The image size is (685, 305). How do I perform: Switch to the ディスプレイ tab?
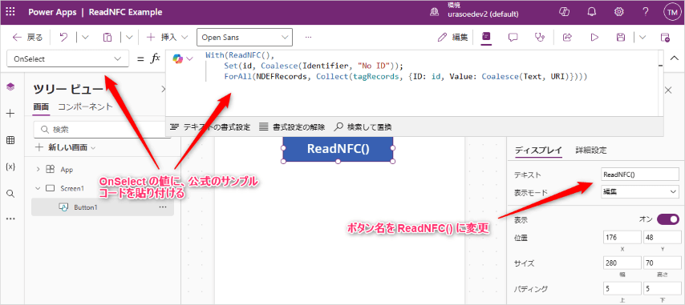tap(537, 150)
